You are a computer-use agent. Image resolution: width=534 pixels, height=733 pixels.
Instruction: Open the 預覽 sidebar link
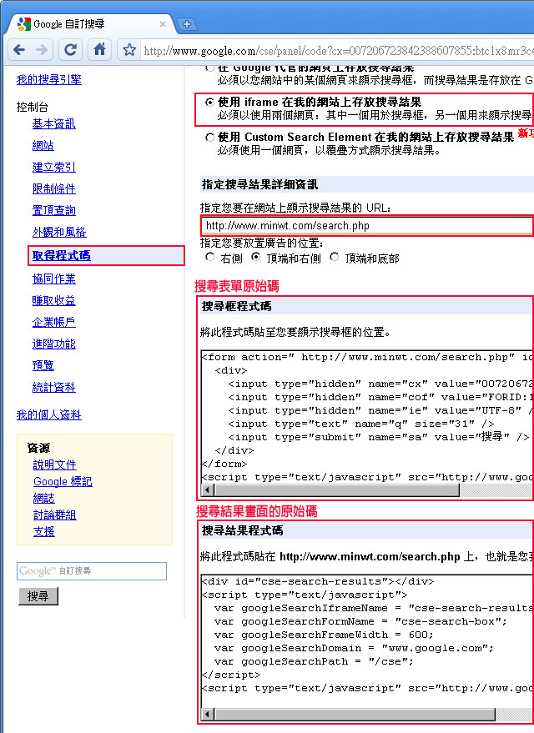click(43, 365)
